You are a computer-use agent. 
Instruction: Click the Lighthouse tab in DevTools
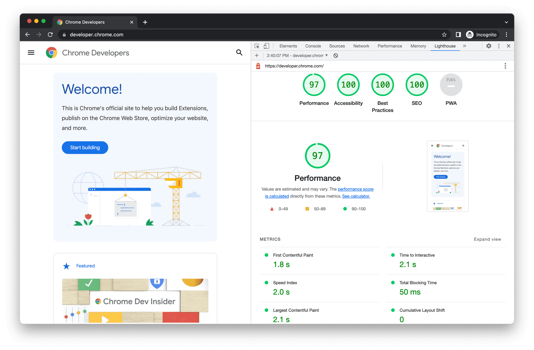tap(444, 45)
